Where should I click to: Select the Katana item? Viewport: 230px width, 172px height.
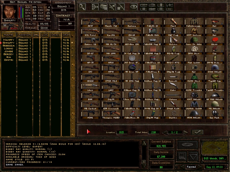click(x=173, y=96)
